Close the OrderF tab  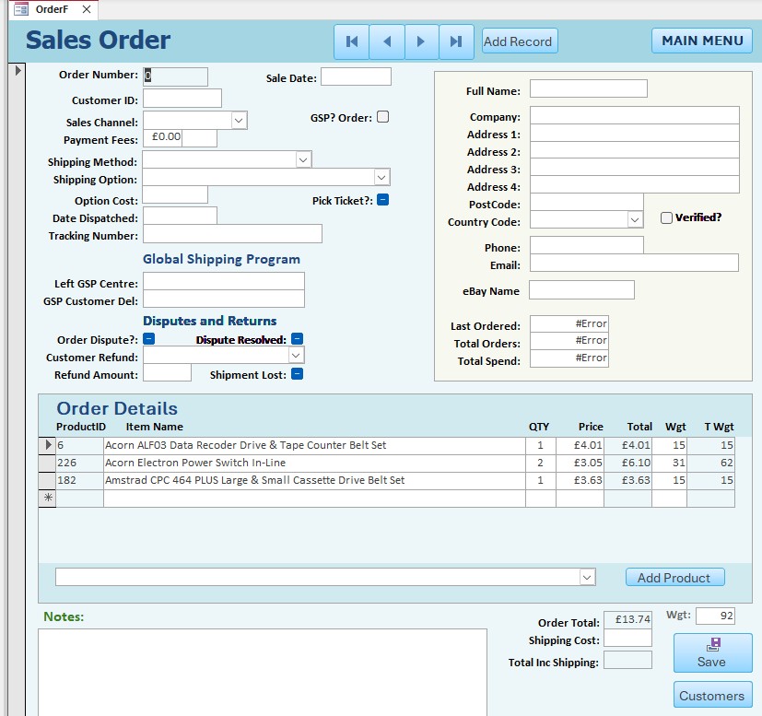[x=87, y=9]
